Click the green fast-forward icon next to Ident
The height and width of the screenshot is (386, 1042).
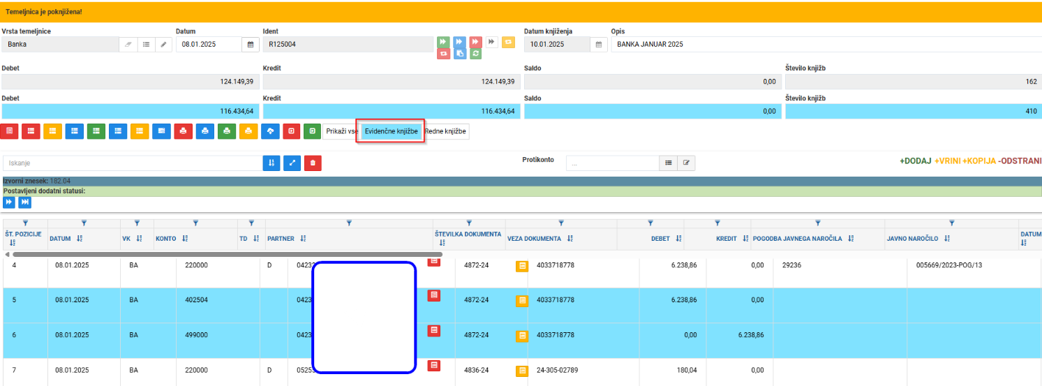pyautogui.click(x=443, y=42)
